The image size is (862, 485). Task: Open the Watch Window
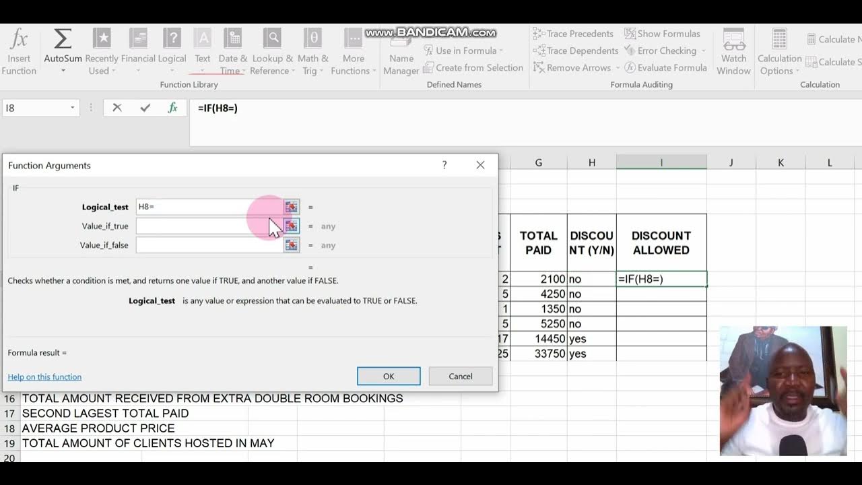(733, 53)
